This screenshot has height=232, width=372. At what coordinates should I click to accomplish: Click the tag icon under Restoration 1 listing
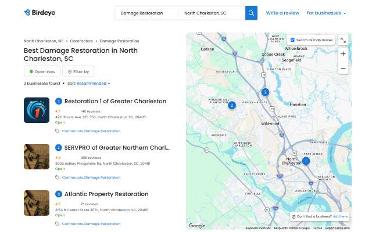57,131
